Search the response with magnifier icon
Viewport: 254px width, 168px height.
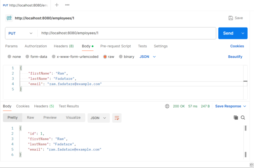243,118
